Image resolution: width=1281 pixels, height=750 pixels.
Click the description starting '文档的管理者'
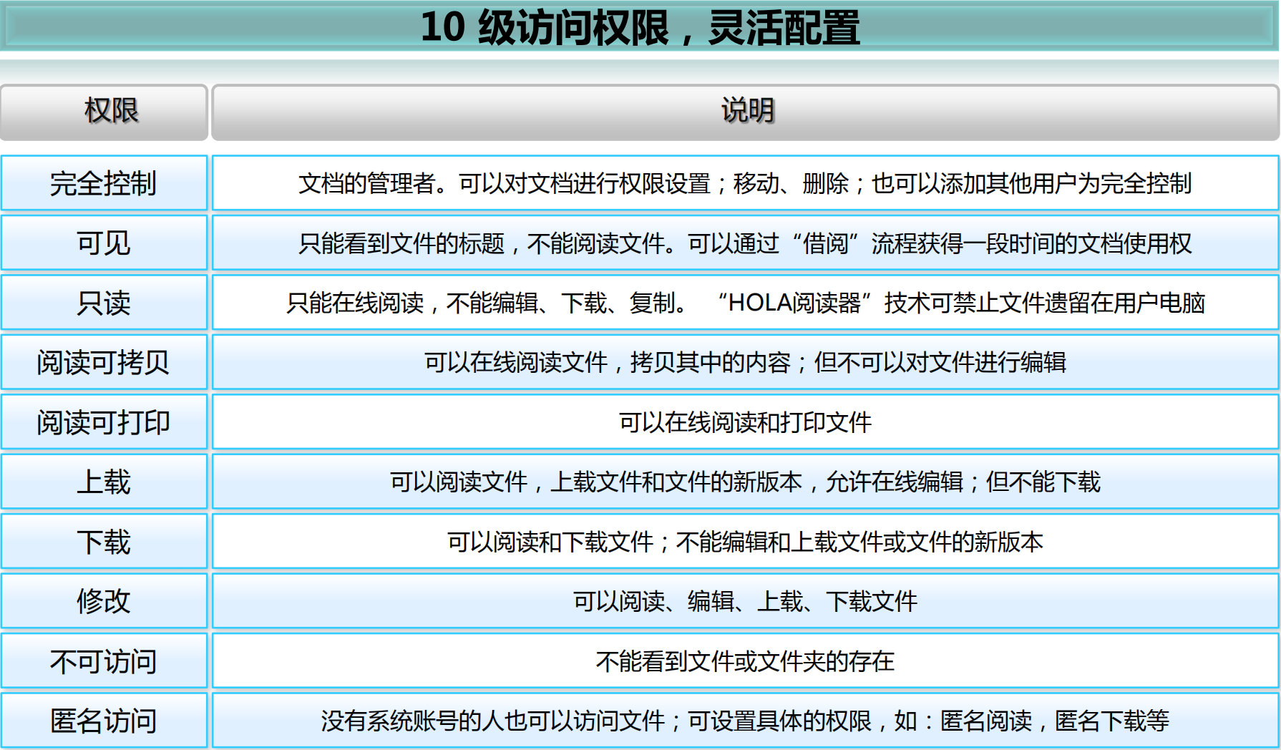coord(745,183)
